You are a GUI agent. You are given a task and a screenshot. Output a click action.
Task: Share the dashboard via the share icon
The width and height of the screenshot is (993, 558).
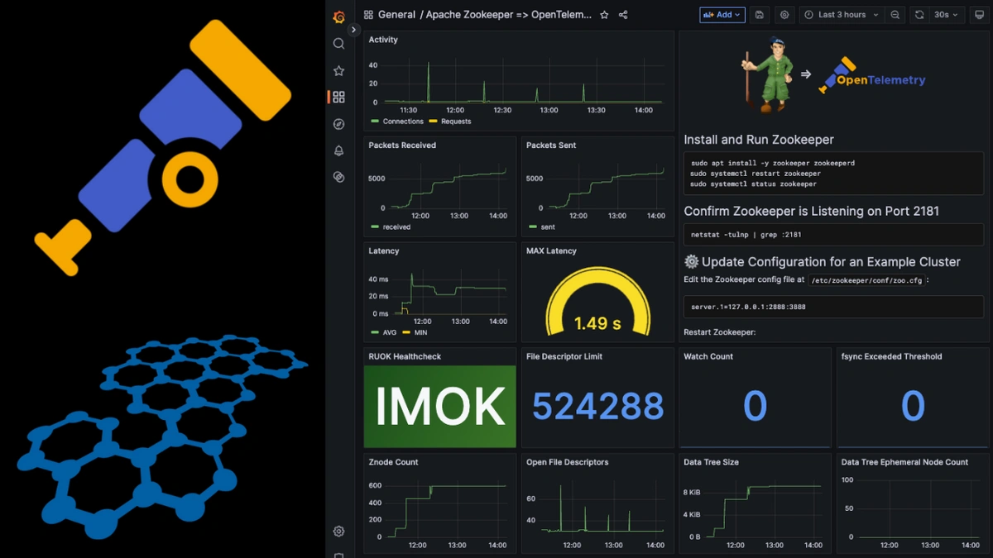point(623,14)
